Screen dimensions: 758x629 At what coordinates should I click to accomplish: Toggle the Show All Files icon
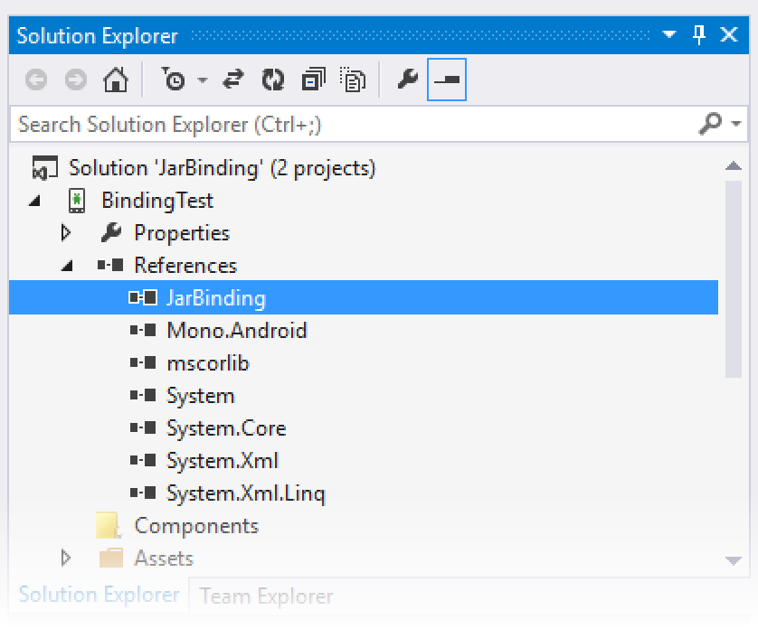(x=353, y=80)
